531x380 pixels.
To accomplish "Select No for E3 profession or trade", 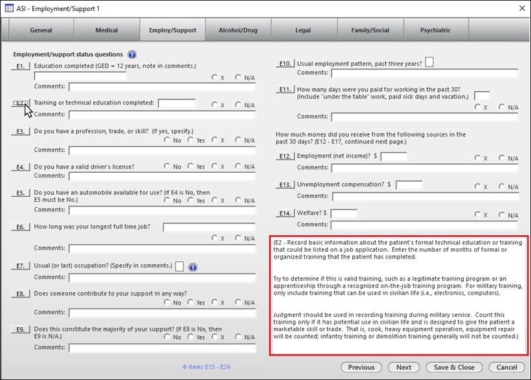I will pyautogui.click(x=166, y=140).
